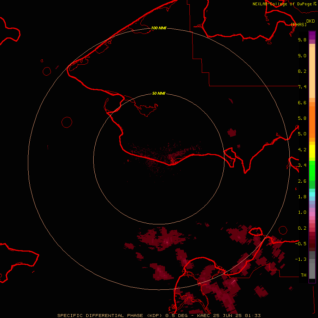
Task: Click the '25 JUN 25' date in the caption
Action: [x=228, y=316]
